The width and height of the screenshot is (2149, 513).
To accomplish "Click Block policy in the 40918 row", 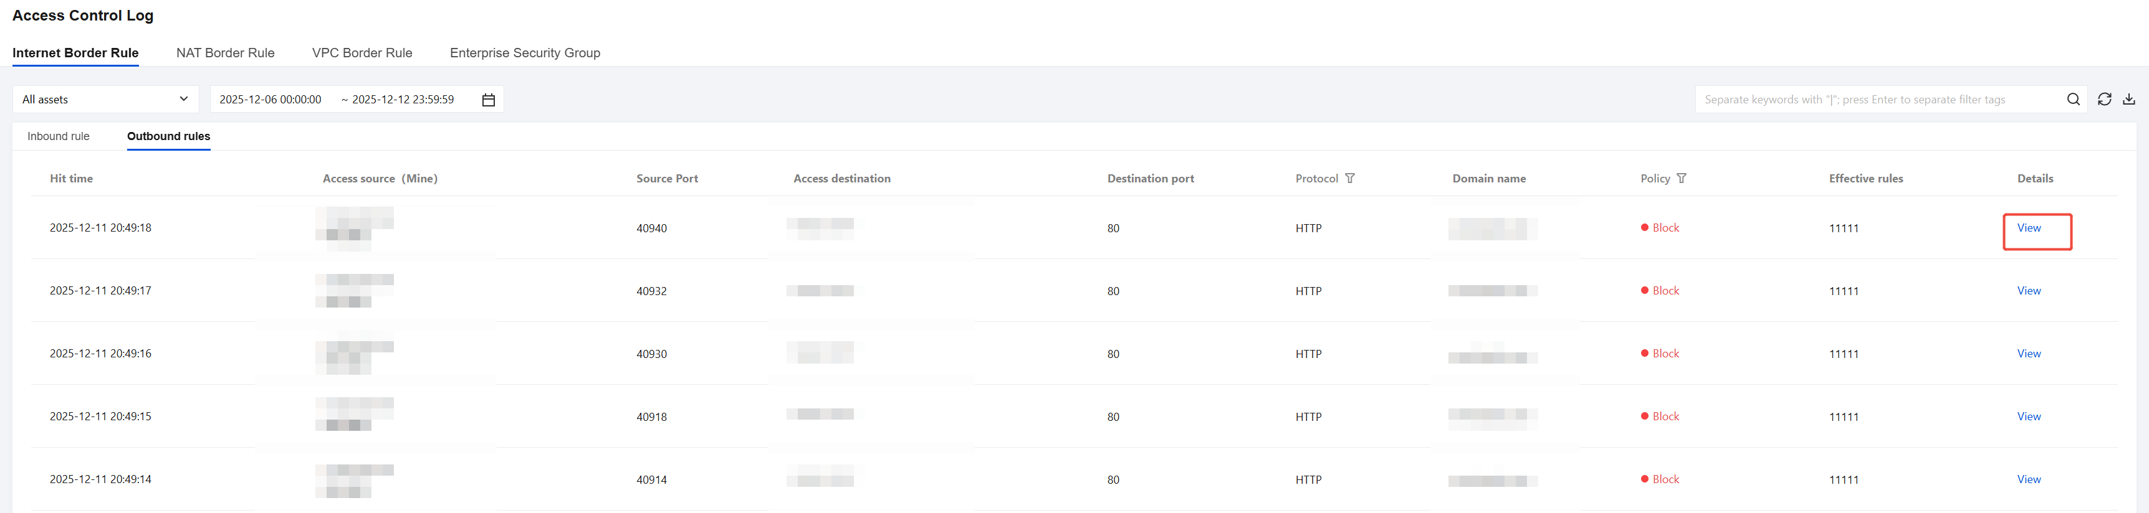I will [1660, 417].
